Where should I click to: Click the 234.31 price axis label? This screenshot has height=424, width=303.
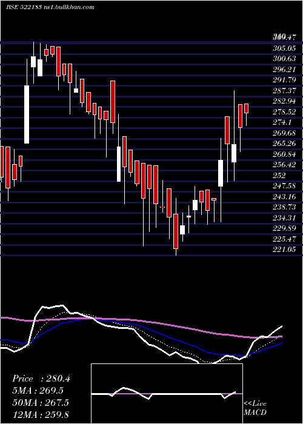pyautogui.click(x=284, y=218)
